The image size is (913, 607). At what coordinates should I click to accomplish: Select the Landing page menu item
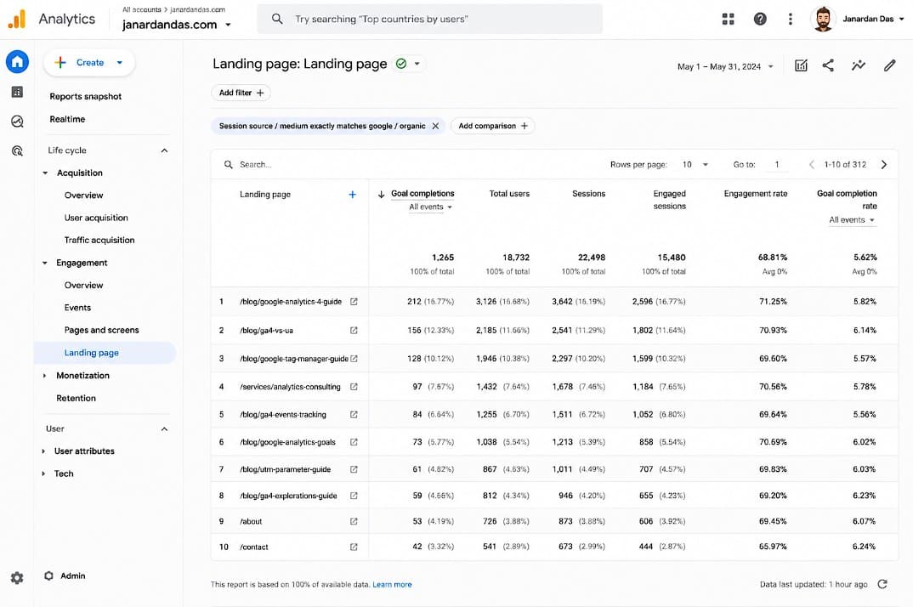[x=105, y=353]
